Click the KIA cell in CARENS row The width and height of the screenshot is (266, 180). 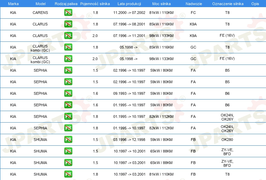point(13,13)
